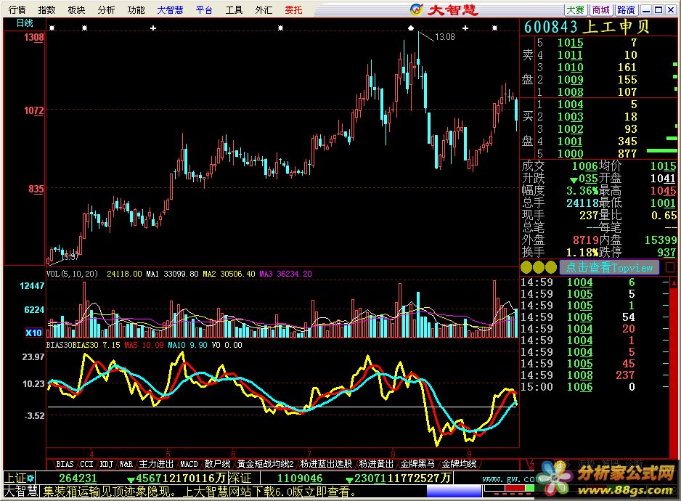Image resolution: width=681 pixels, height=501 pixels.
Task: Click sell level 3 price 1010
Action: (570, 68)
